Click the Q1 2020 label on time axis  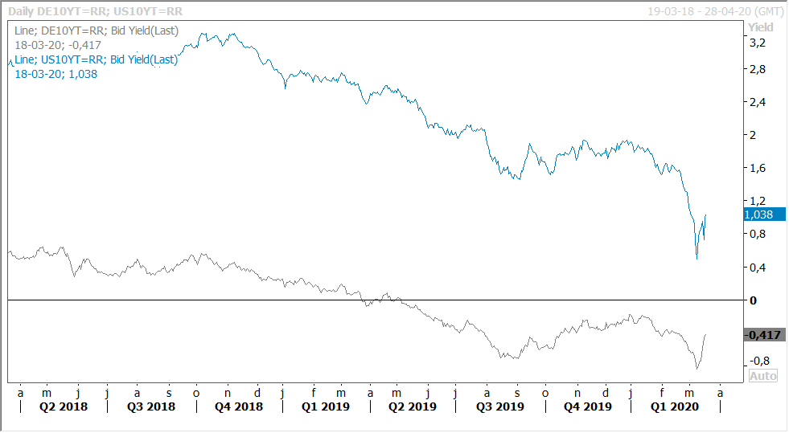[x=674, y=406]
